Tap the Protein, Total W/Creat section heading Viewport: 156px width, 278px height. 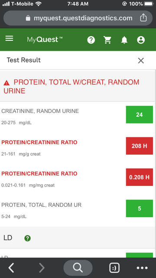point(71,86)
